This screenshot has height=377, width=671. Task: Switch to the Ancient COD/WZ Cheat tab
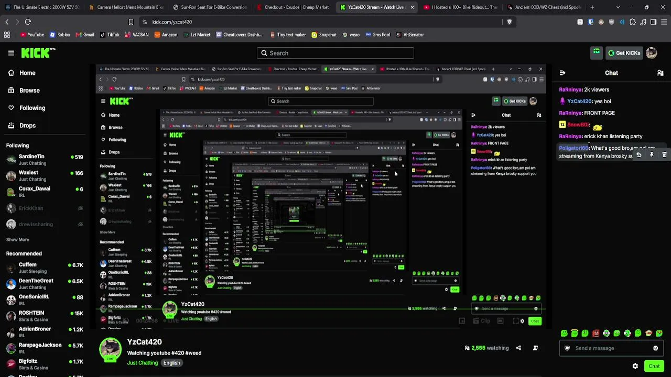pos(544,7)
